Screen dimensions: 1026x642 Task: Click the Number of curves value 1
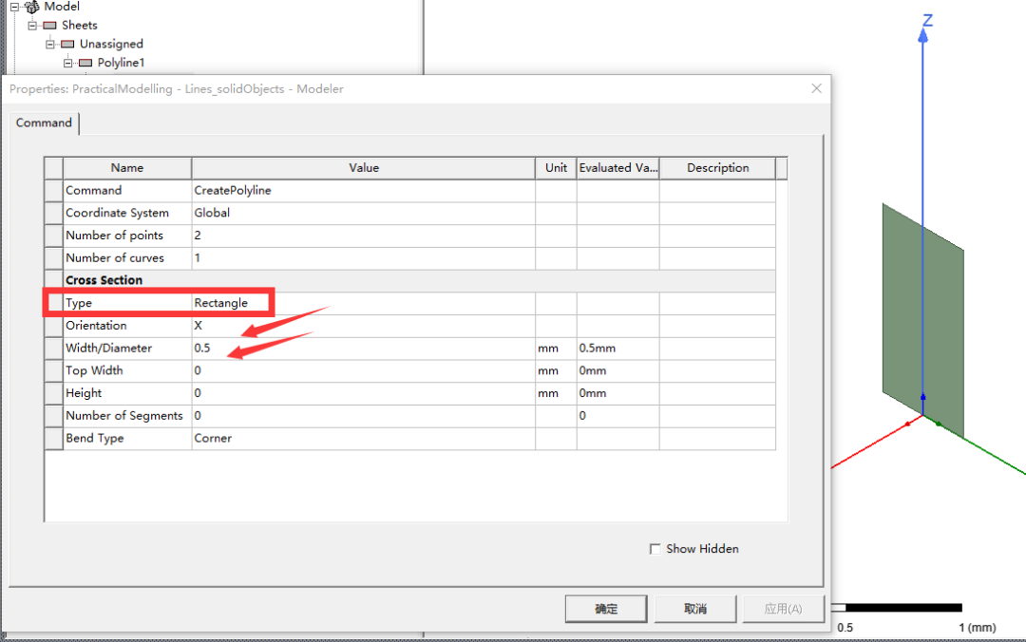coord(363,258)
